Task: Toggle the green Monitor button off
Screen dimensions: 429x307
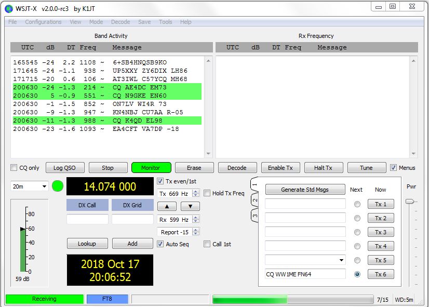Action: pyautogui.click(x=151, y=167)
